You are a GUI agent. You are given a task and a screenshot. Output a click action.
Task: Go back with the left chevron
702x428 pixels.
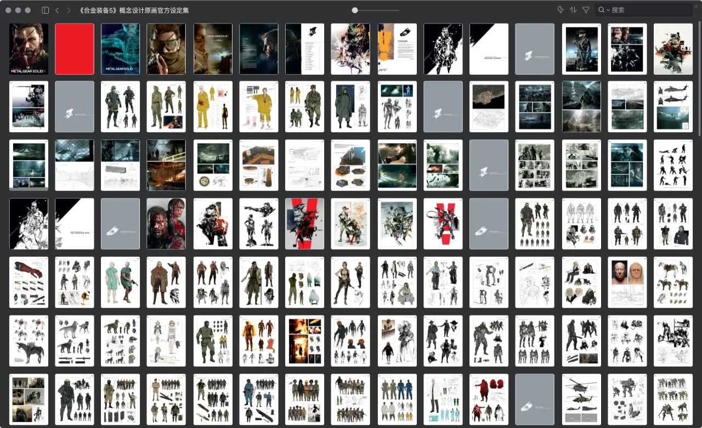(57, 10)
